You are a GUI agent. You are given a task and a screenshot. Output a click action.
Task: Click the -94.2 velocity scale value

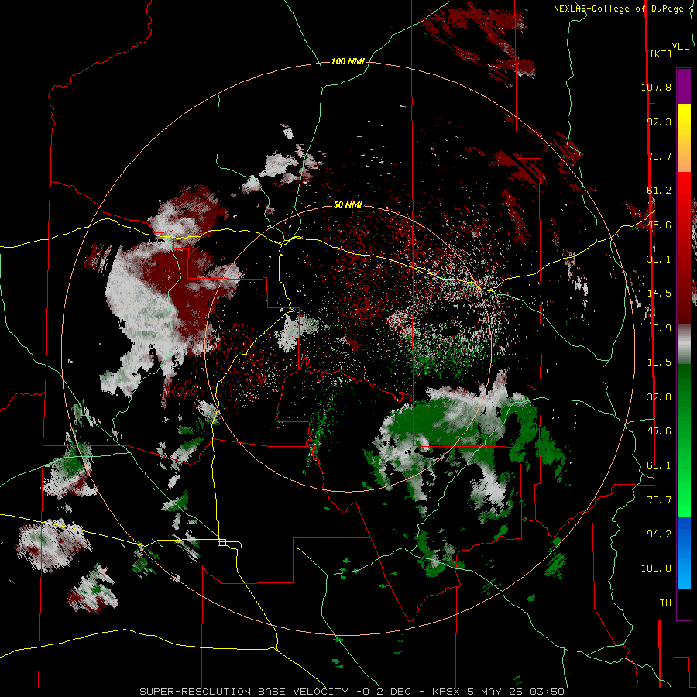tap(656, 534)
